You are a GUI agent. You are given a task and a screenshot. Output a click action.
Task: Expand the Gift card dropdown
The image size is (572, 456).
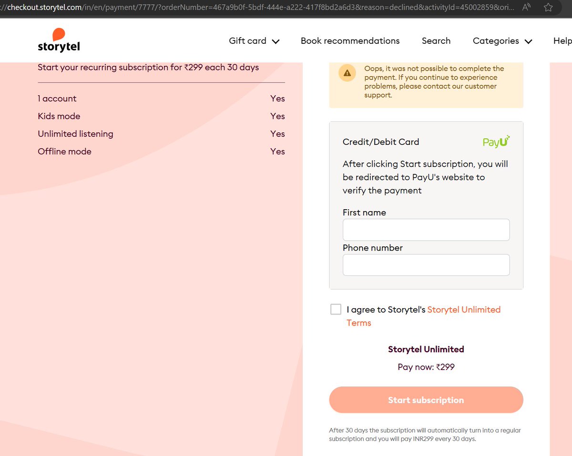click(254, 41)
